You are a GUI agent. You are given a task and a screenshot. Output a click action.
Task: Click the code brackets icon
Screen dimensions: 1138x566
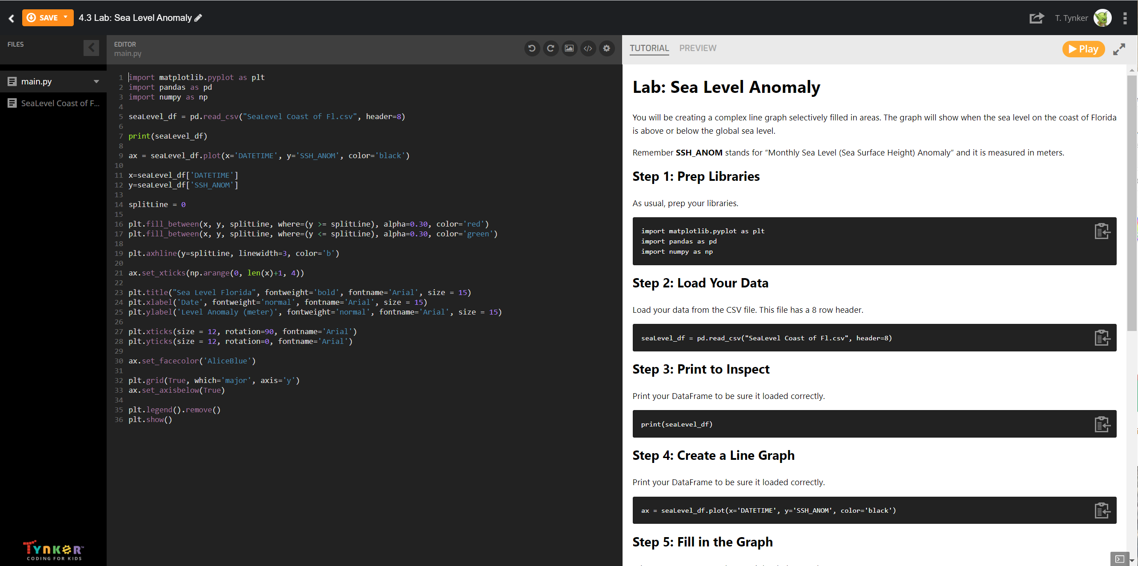(588, 48)
